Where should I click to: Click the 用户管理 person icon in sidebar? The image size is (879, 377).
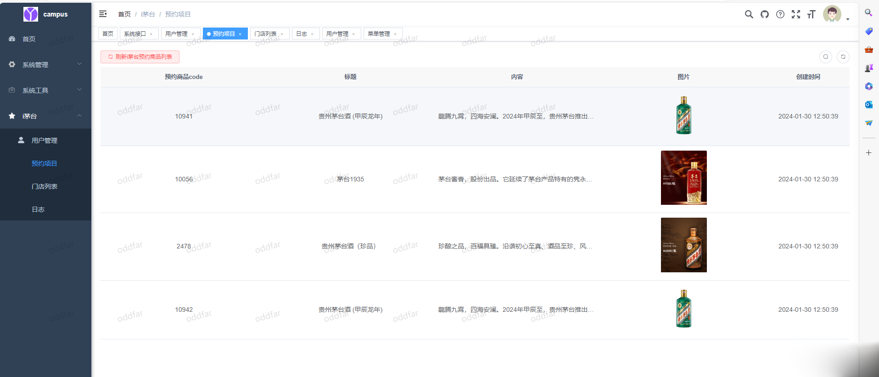[x=21, y=140]
